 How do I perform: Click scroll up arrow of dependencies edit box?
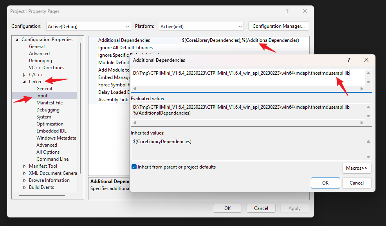(368, 73)
